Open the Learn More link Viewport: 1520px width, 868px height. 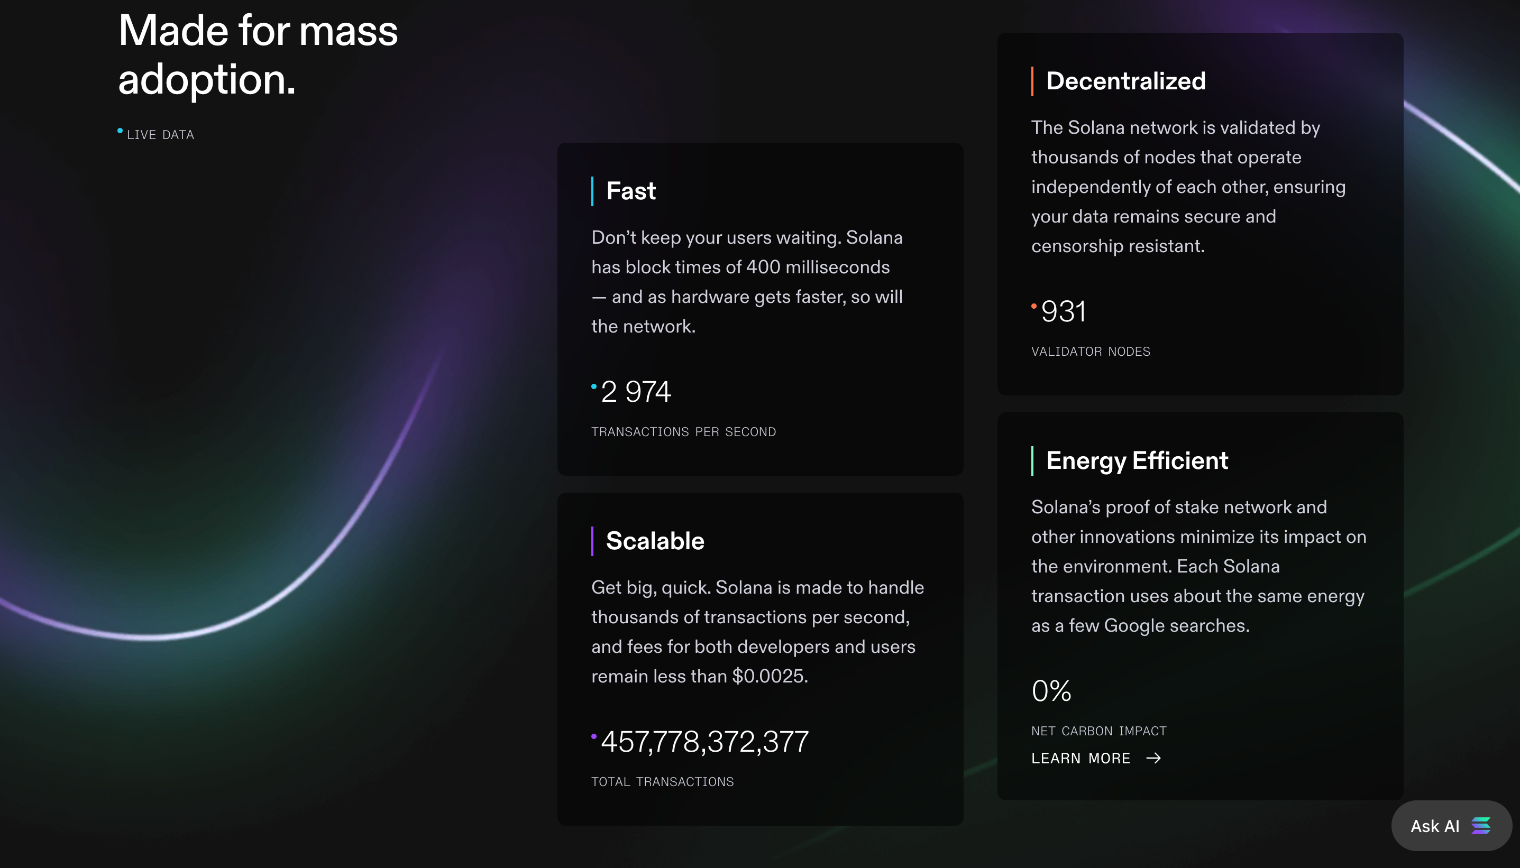pyautogui.click(x=1081, y=758)
